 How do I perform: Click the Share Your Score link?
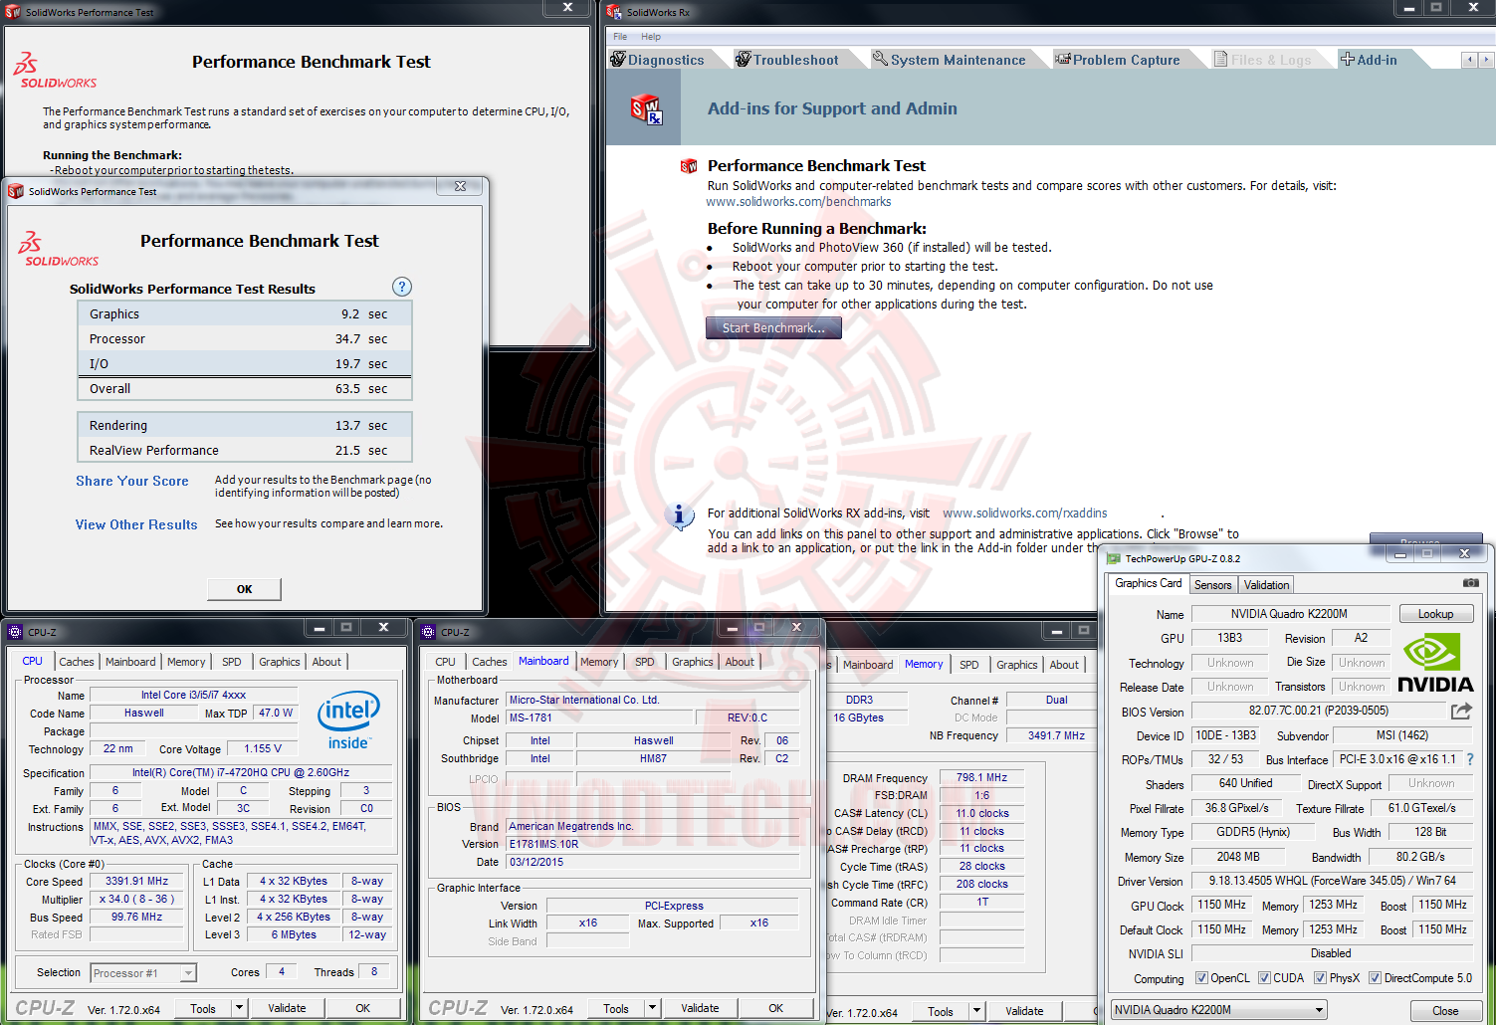[x=132, y=481]
